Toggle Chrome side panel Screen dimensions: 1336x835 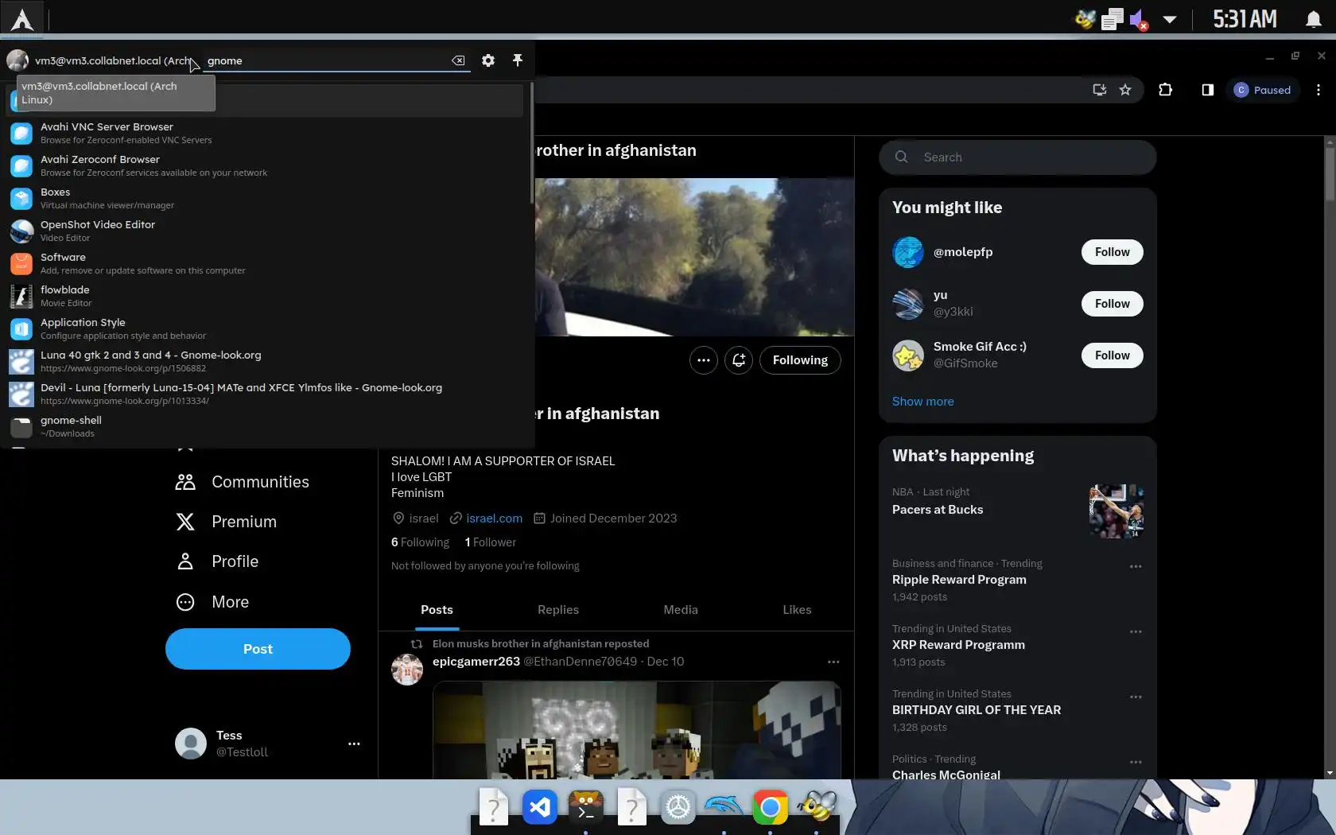[1207, 90]
